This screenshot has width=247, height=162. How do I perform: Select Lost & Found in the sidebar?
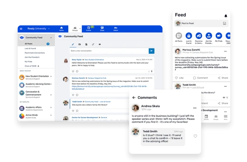click(30, 49)
